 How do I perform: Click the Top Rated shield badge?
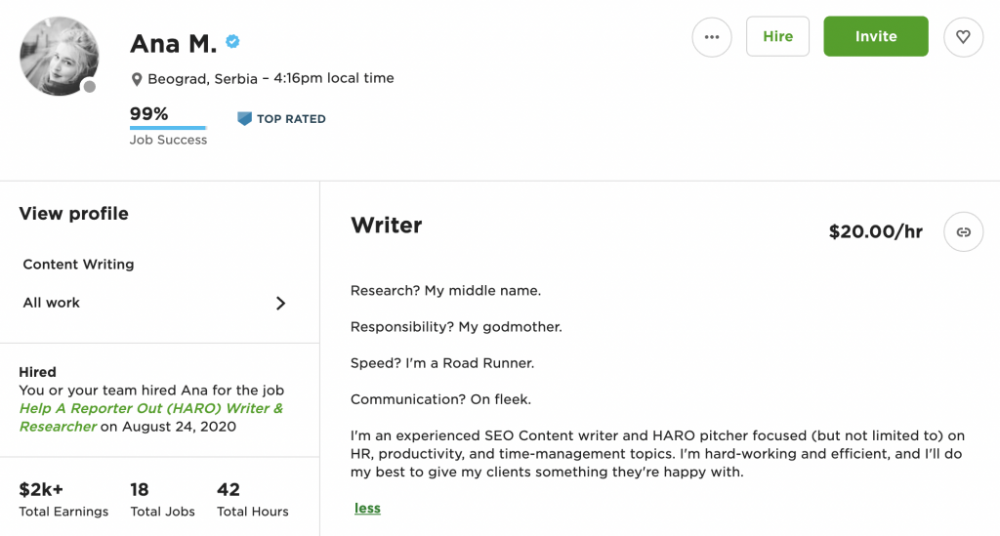coord(244,118)
